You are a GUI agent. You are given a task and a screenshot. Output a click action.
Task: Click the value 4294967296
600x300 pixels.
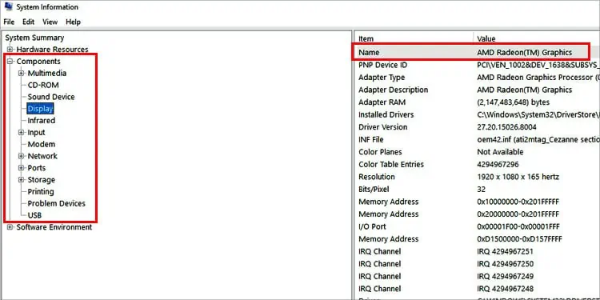[498, 165]
